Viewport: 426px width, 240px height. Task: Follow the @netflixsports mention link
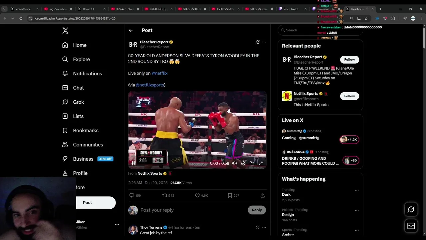coord(150,85)
